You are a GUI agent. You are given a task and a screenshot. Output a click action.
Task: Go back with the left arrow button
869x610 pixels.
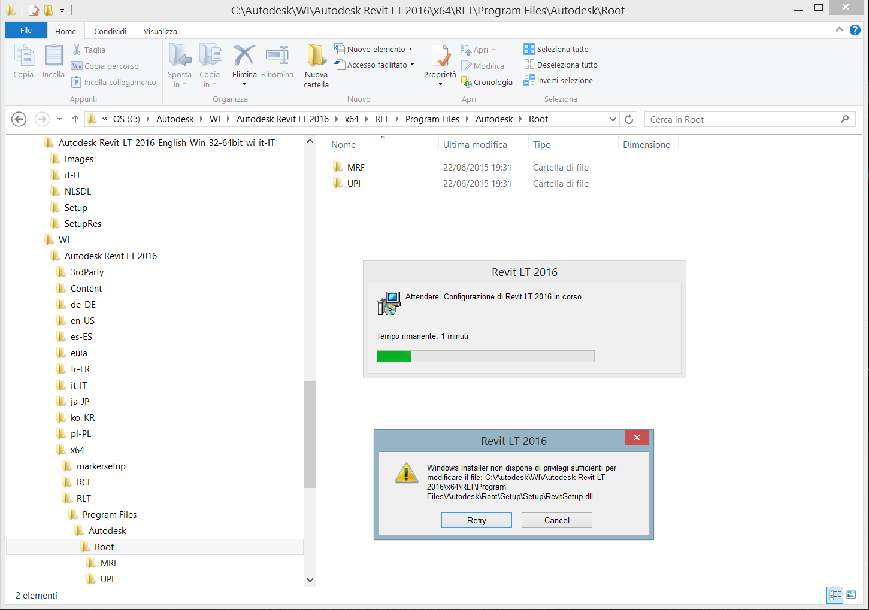(x=19, y=119)
